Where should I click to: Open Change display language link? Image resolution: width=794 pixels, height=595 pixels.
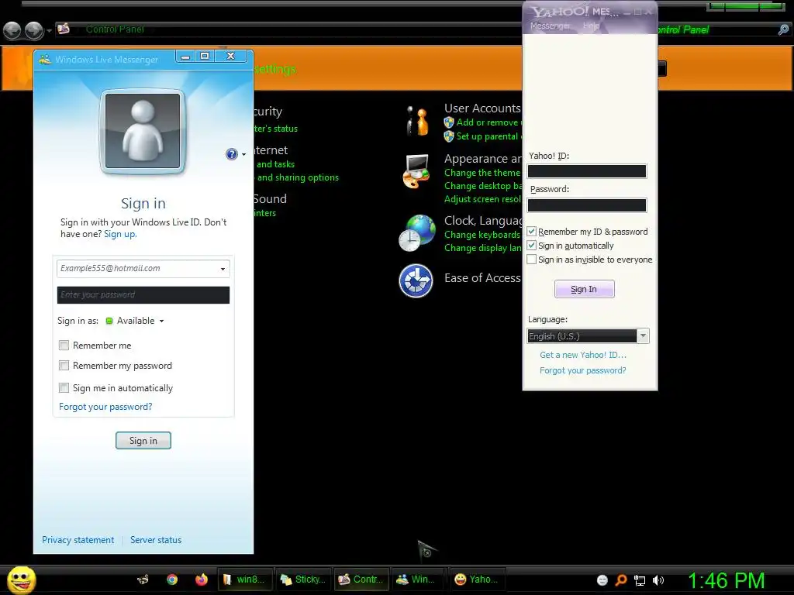click(483, 248)
